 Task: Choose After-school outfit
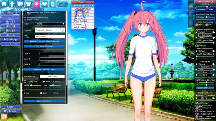(83, 12)
